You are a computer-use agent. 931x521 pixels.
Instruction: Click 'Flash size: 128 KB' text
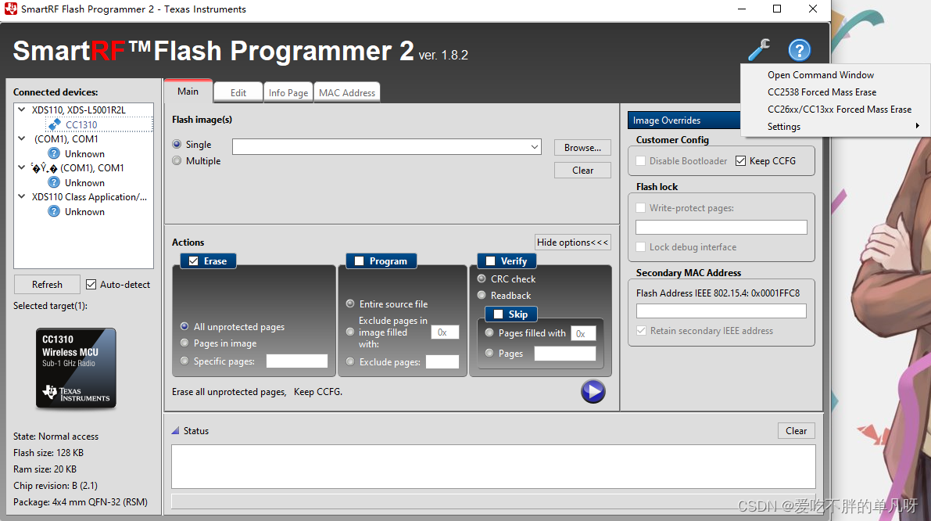coord(48,453)
